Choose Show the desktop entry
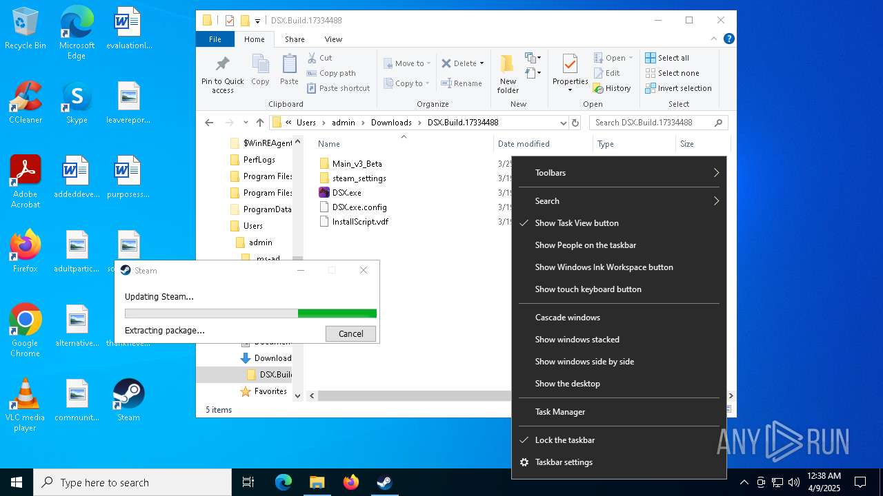The image size is (883, 496). click(x=619, y=384)
